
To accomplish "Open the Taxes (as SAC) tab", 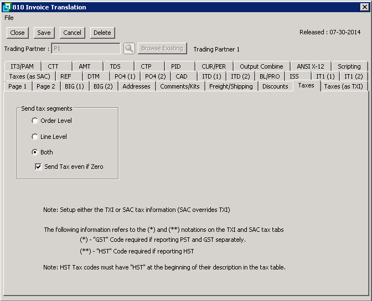I will tap(29, 76).
